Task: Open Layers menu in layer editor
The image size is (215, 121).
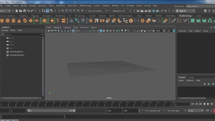Action: (x=181, y=80)
